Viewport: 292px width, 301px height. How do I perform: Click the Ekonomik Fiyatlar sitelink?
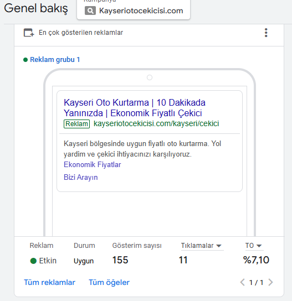click(x=93, y=164)
